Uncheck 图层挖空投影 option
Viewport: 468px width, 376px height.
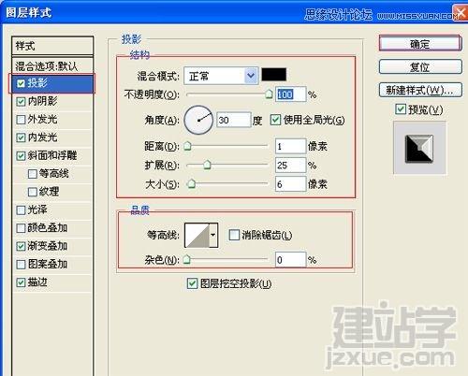[x=192, y=283]
